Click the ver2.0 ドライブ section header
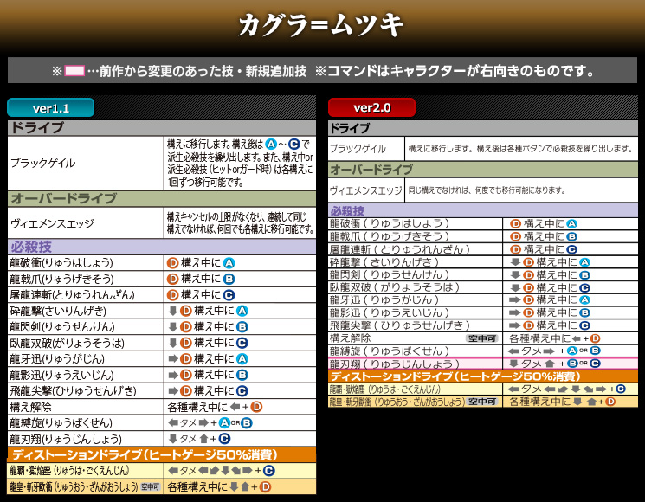 point(483,128)
